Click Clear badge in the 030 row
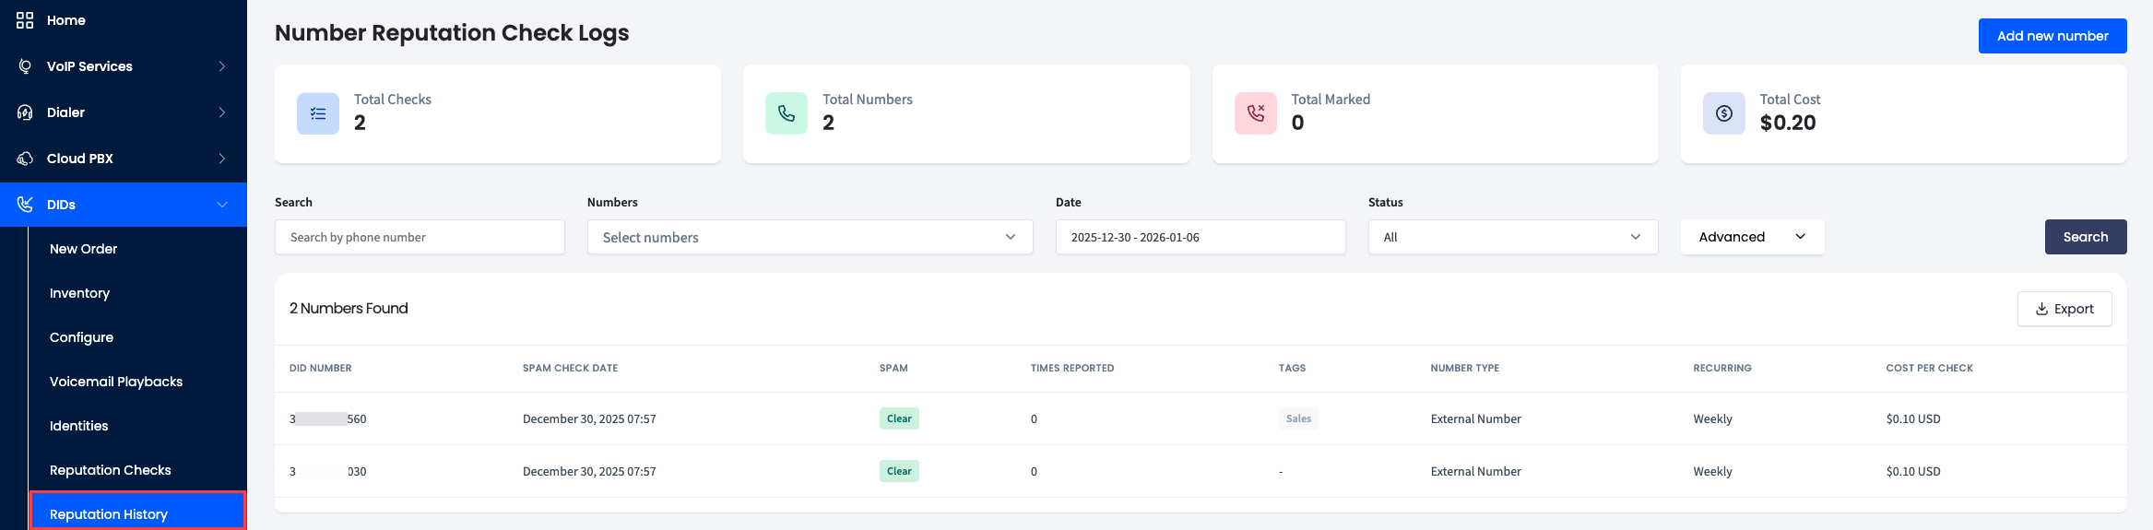 click(899, 471)
